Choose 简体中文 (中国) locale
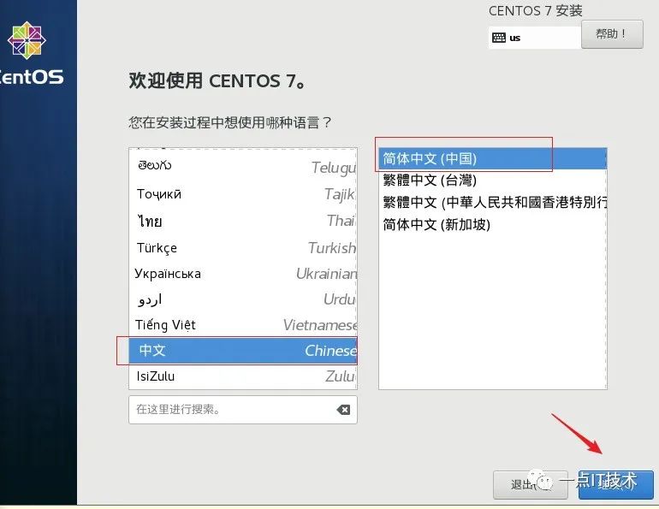659x509 pixels. [493, 159]
